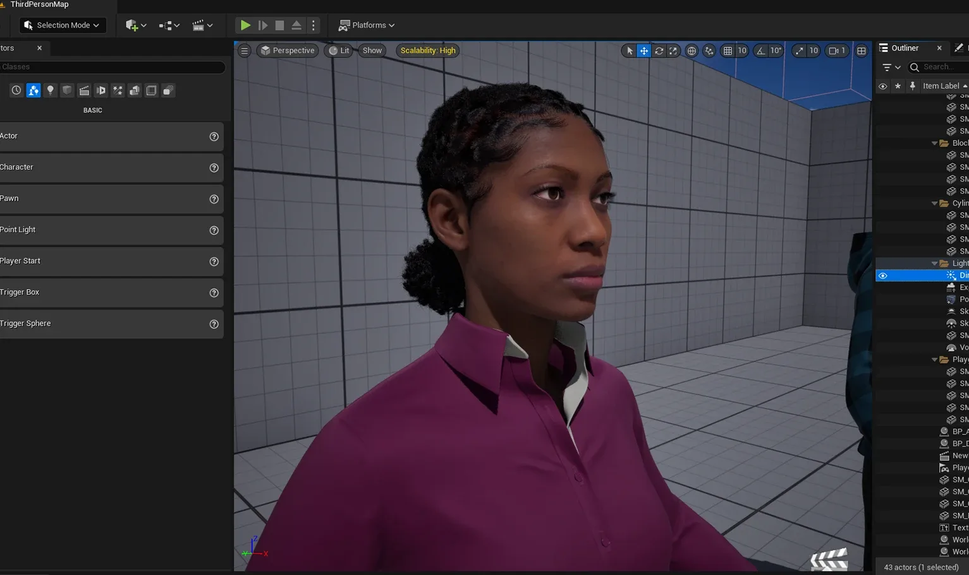Click the Pawn entry in Basic list
The width and height of the screenshot is (969, 575).
(111, 199)
